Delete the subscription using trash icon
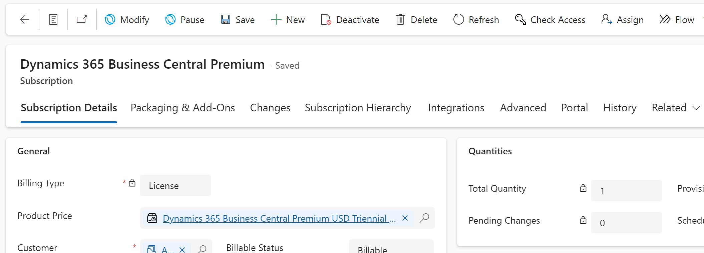704x253 pixels. [417, 20]
